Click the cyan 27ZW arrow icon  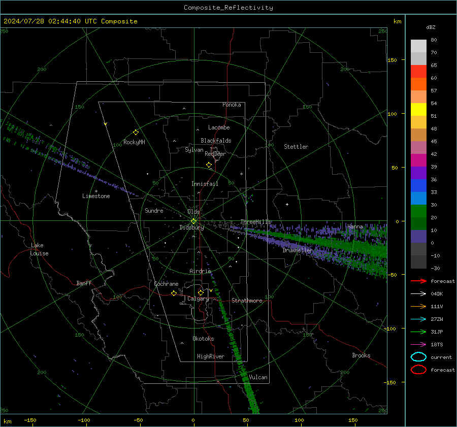(418, 319)
